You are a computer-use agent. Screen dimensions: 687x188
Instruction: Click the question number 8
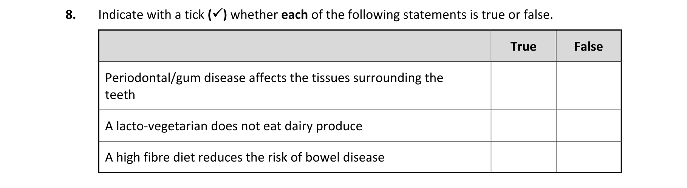click(x=70, y=15)
